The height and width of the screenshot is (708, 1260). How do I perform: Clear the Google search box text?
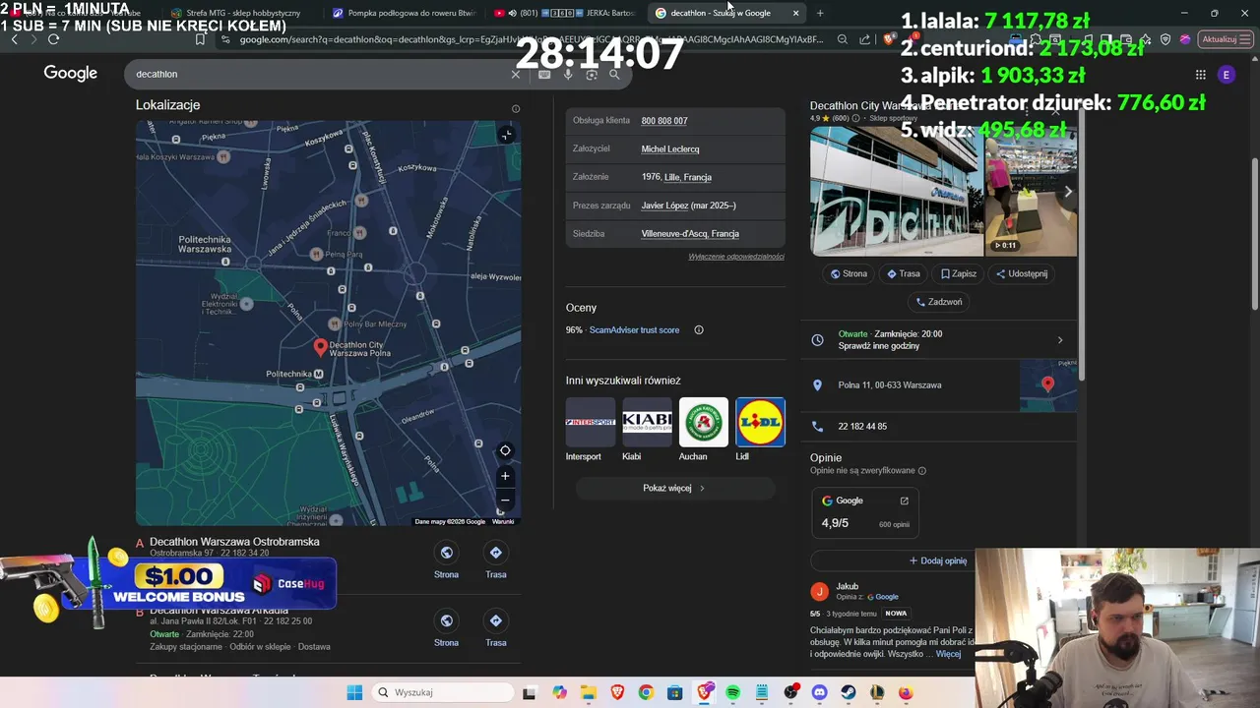pyautogui.click(x=515, y=74)
